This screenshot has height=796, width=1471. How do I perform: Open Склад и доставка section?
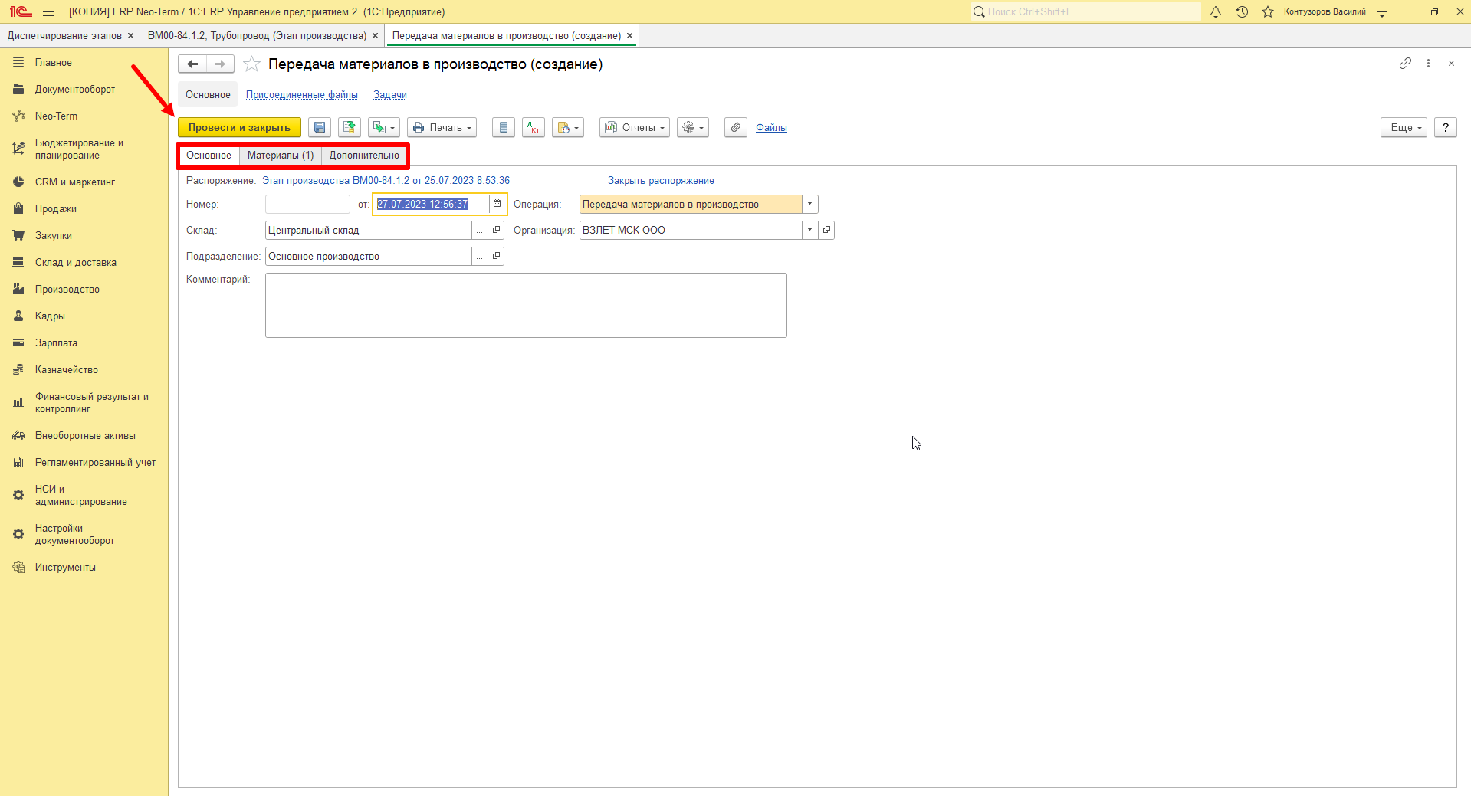[x=76, y=262]
